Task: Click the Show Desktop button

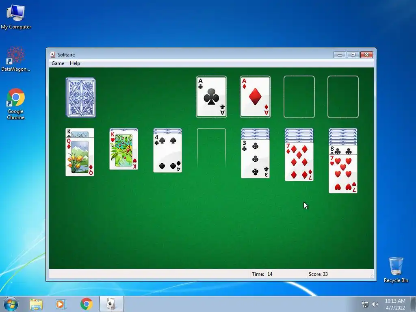Action: (413, 304)
